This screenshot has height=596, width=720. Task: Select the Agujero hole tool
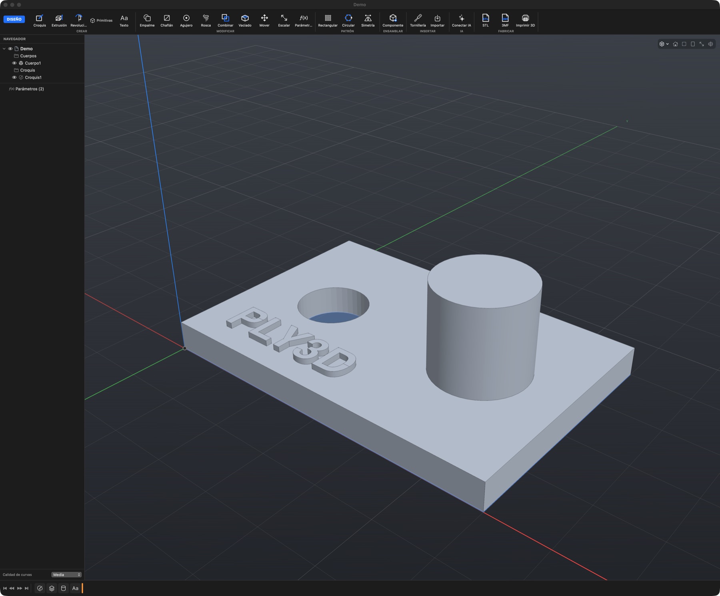point(186,21)
